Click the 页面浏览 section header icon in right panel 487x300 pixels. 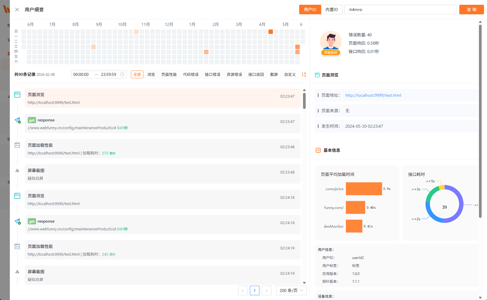317,75
